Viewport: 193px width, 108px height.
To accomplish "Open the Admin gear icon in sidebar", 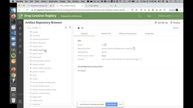I will [x=20, y=46].
